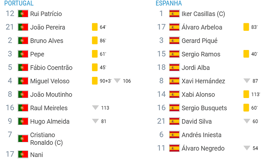Click the yellow card for Miguel Veloso

(95, 81)
